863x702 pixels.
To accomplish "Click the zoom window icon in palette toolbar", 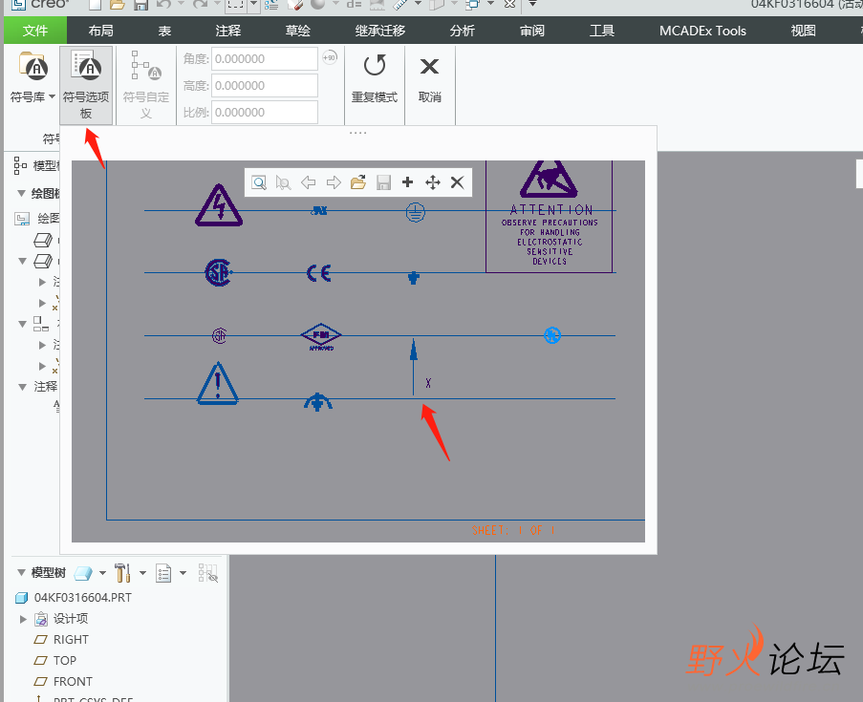I will (x=259, y=182).
